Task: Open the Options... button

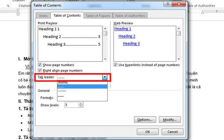Action: 145,120
